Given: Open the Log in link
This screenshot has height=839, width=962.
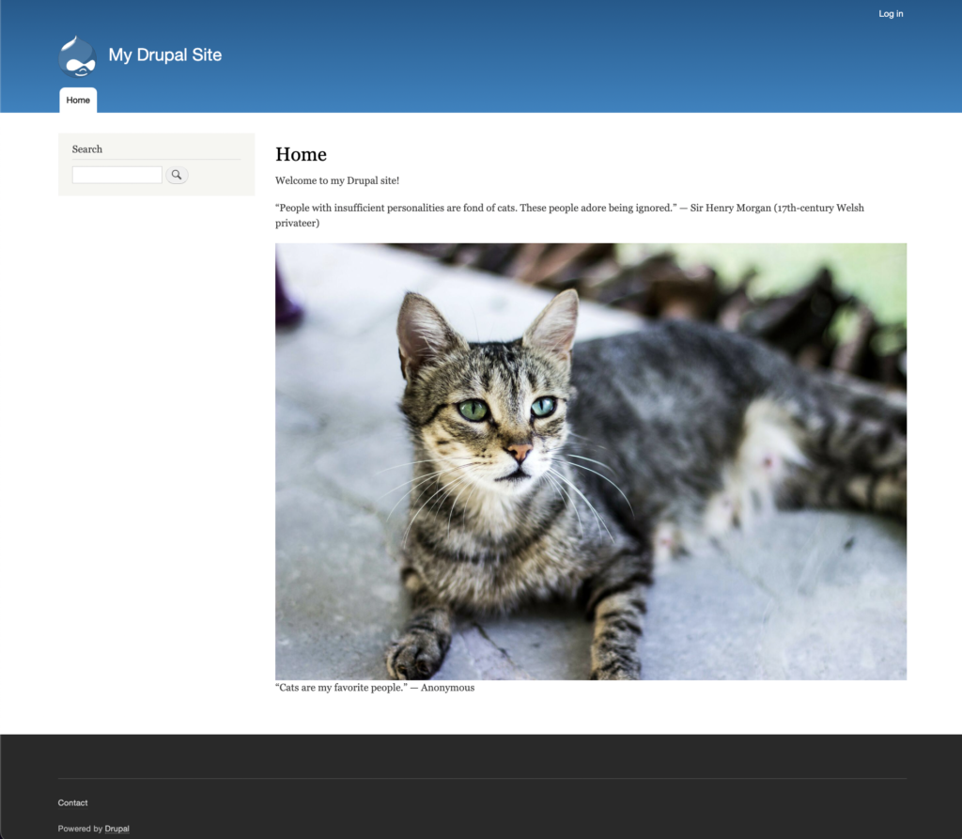Looking at the screenshot, I should [891, 13].
